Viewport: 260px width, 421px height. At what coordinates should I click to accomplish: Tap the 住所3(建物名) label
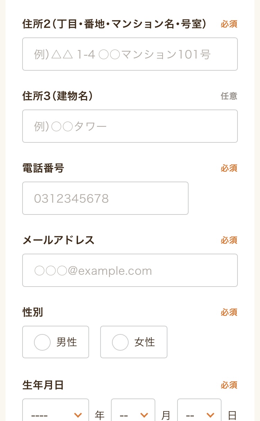(x=58, y=96)
